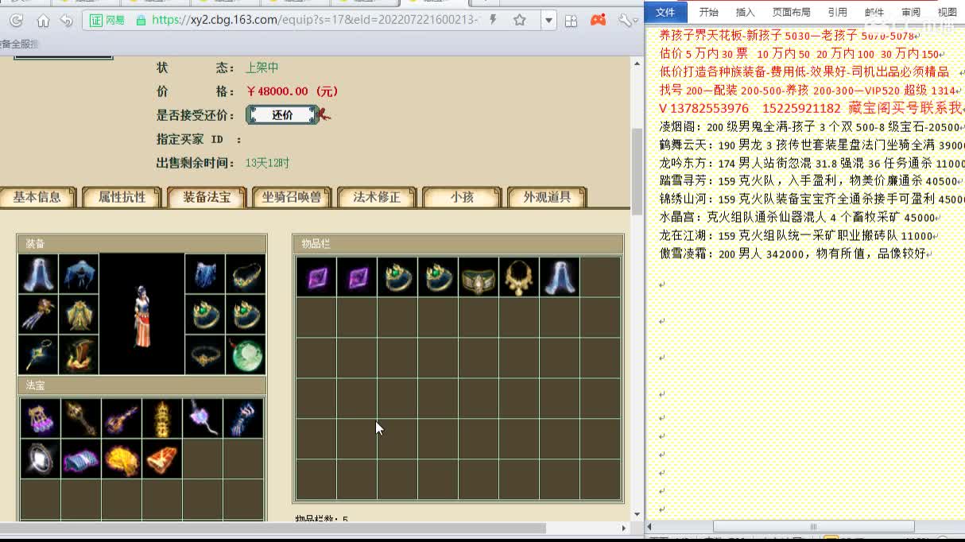Image resolution: width=965 pixels, height=542 pixels.
Task: Bookmark page with star icon
Action: click(x=520, y=21)
